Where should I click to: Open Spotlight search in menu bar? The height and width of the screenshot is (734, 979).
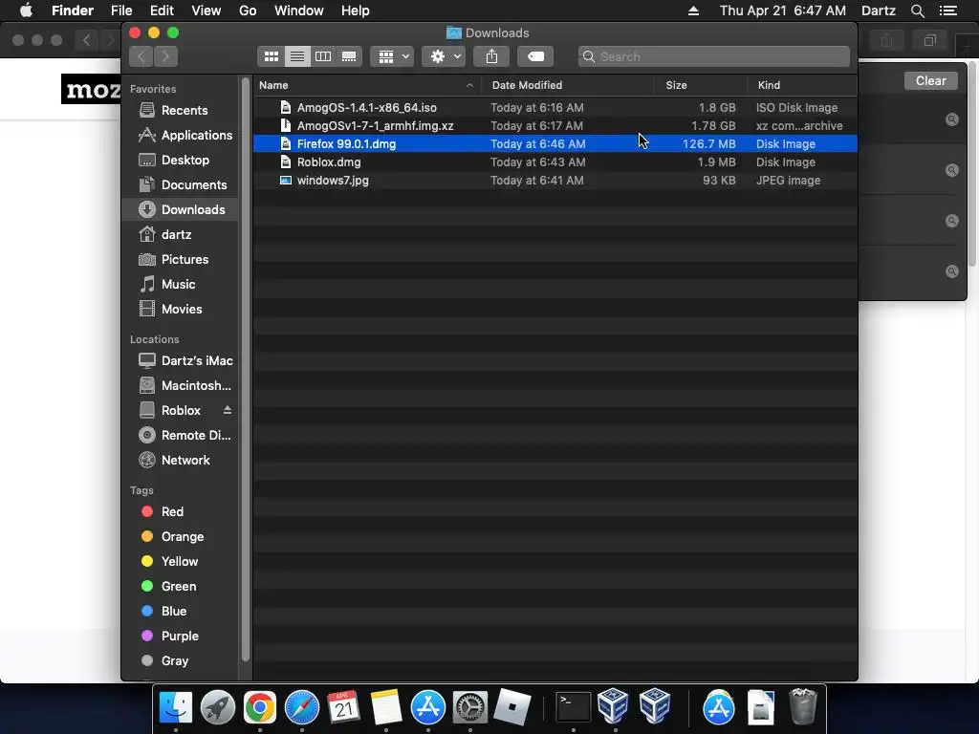[917, 11]
